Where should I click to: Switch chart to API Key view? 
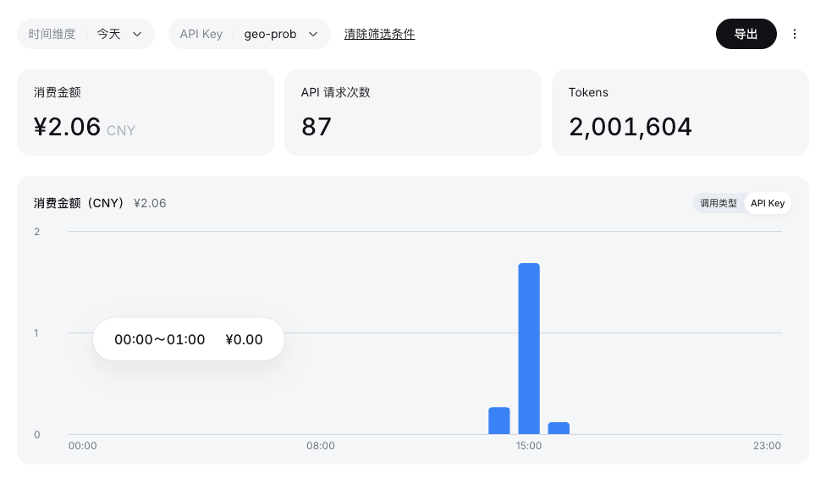coord(768,203)
